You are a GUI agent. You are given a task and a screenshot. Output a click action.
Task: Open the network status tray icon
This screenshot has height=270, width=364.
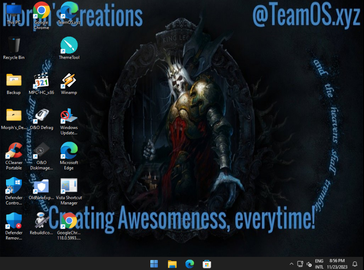tap(300, 264)
